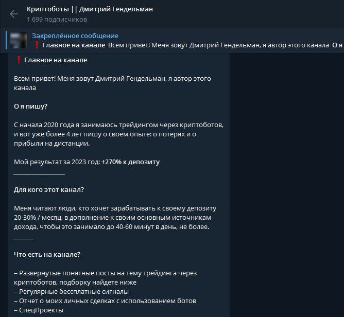
Task: Click the paragraph starting Меня читают люди
Action: [x=115, y=218]
